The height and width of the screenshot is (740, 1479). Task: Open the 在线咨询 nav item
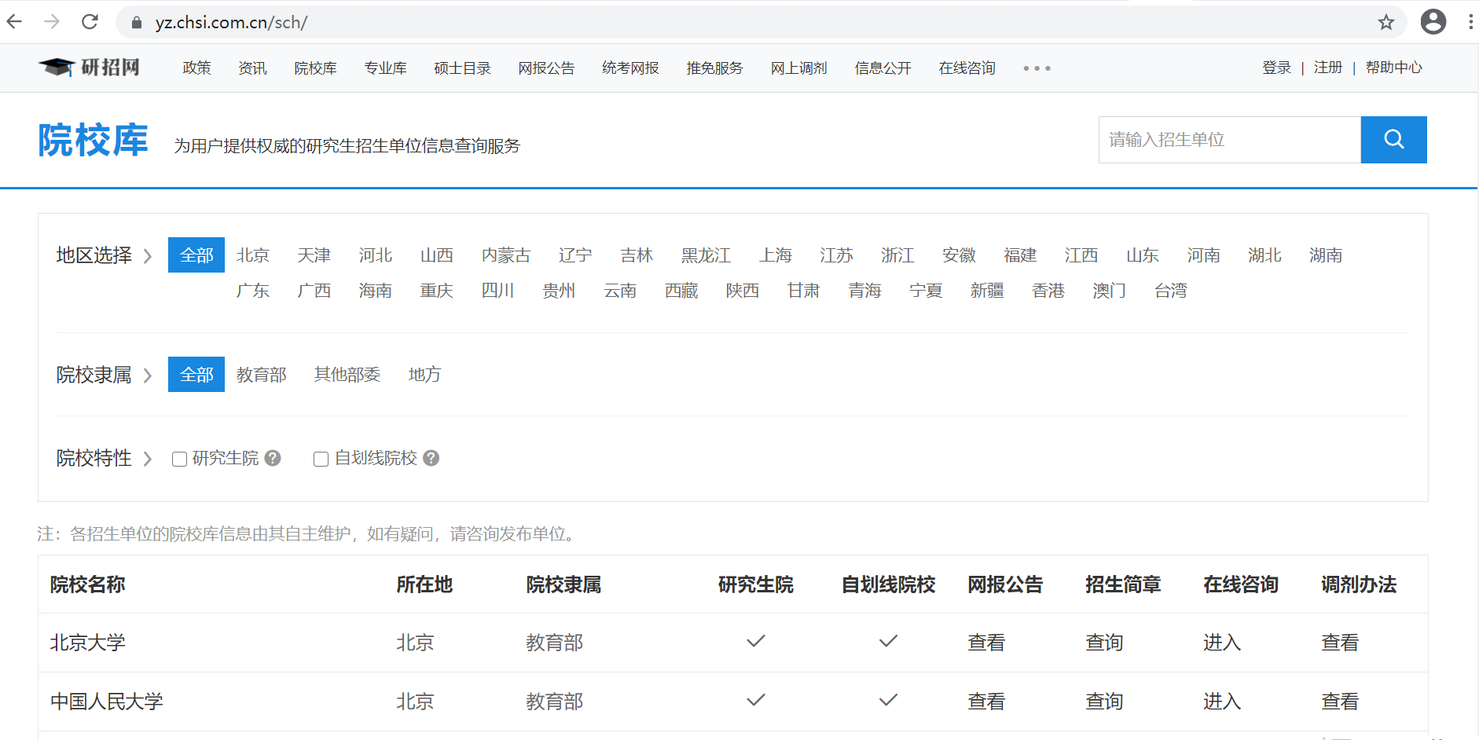click(x=967, y=68)
